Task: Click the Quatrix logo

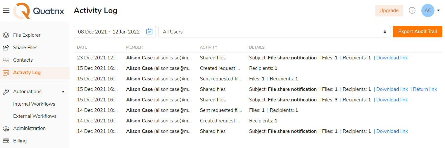Action: coord(39,11)
